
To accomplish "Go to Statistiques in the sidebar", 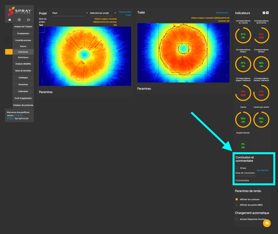I will click(x=23, y=58).
